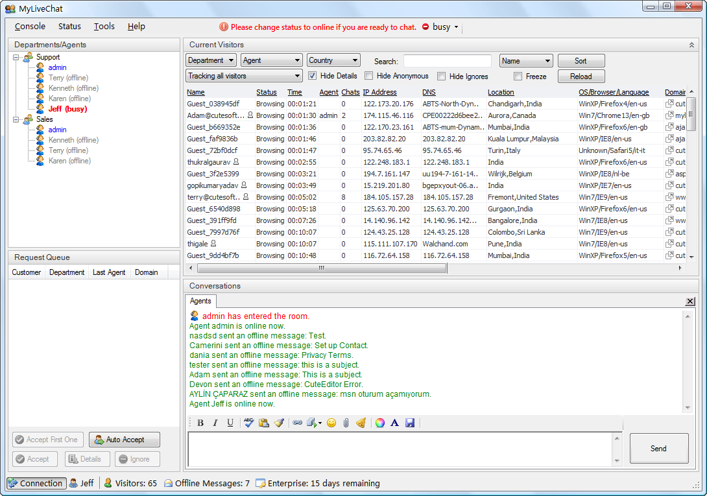Open the Tools menu
707x496 pixels.
(104, 27)
